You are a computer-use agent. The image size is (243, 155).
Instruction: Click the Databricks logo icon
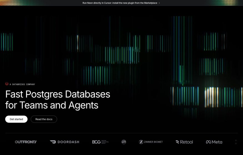click(7, 84)
